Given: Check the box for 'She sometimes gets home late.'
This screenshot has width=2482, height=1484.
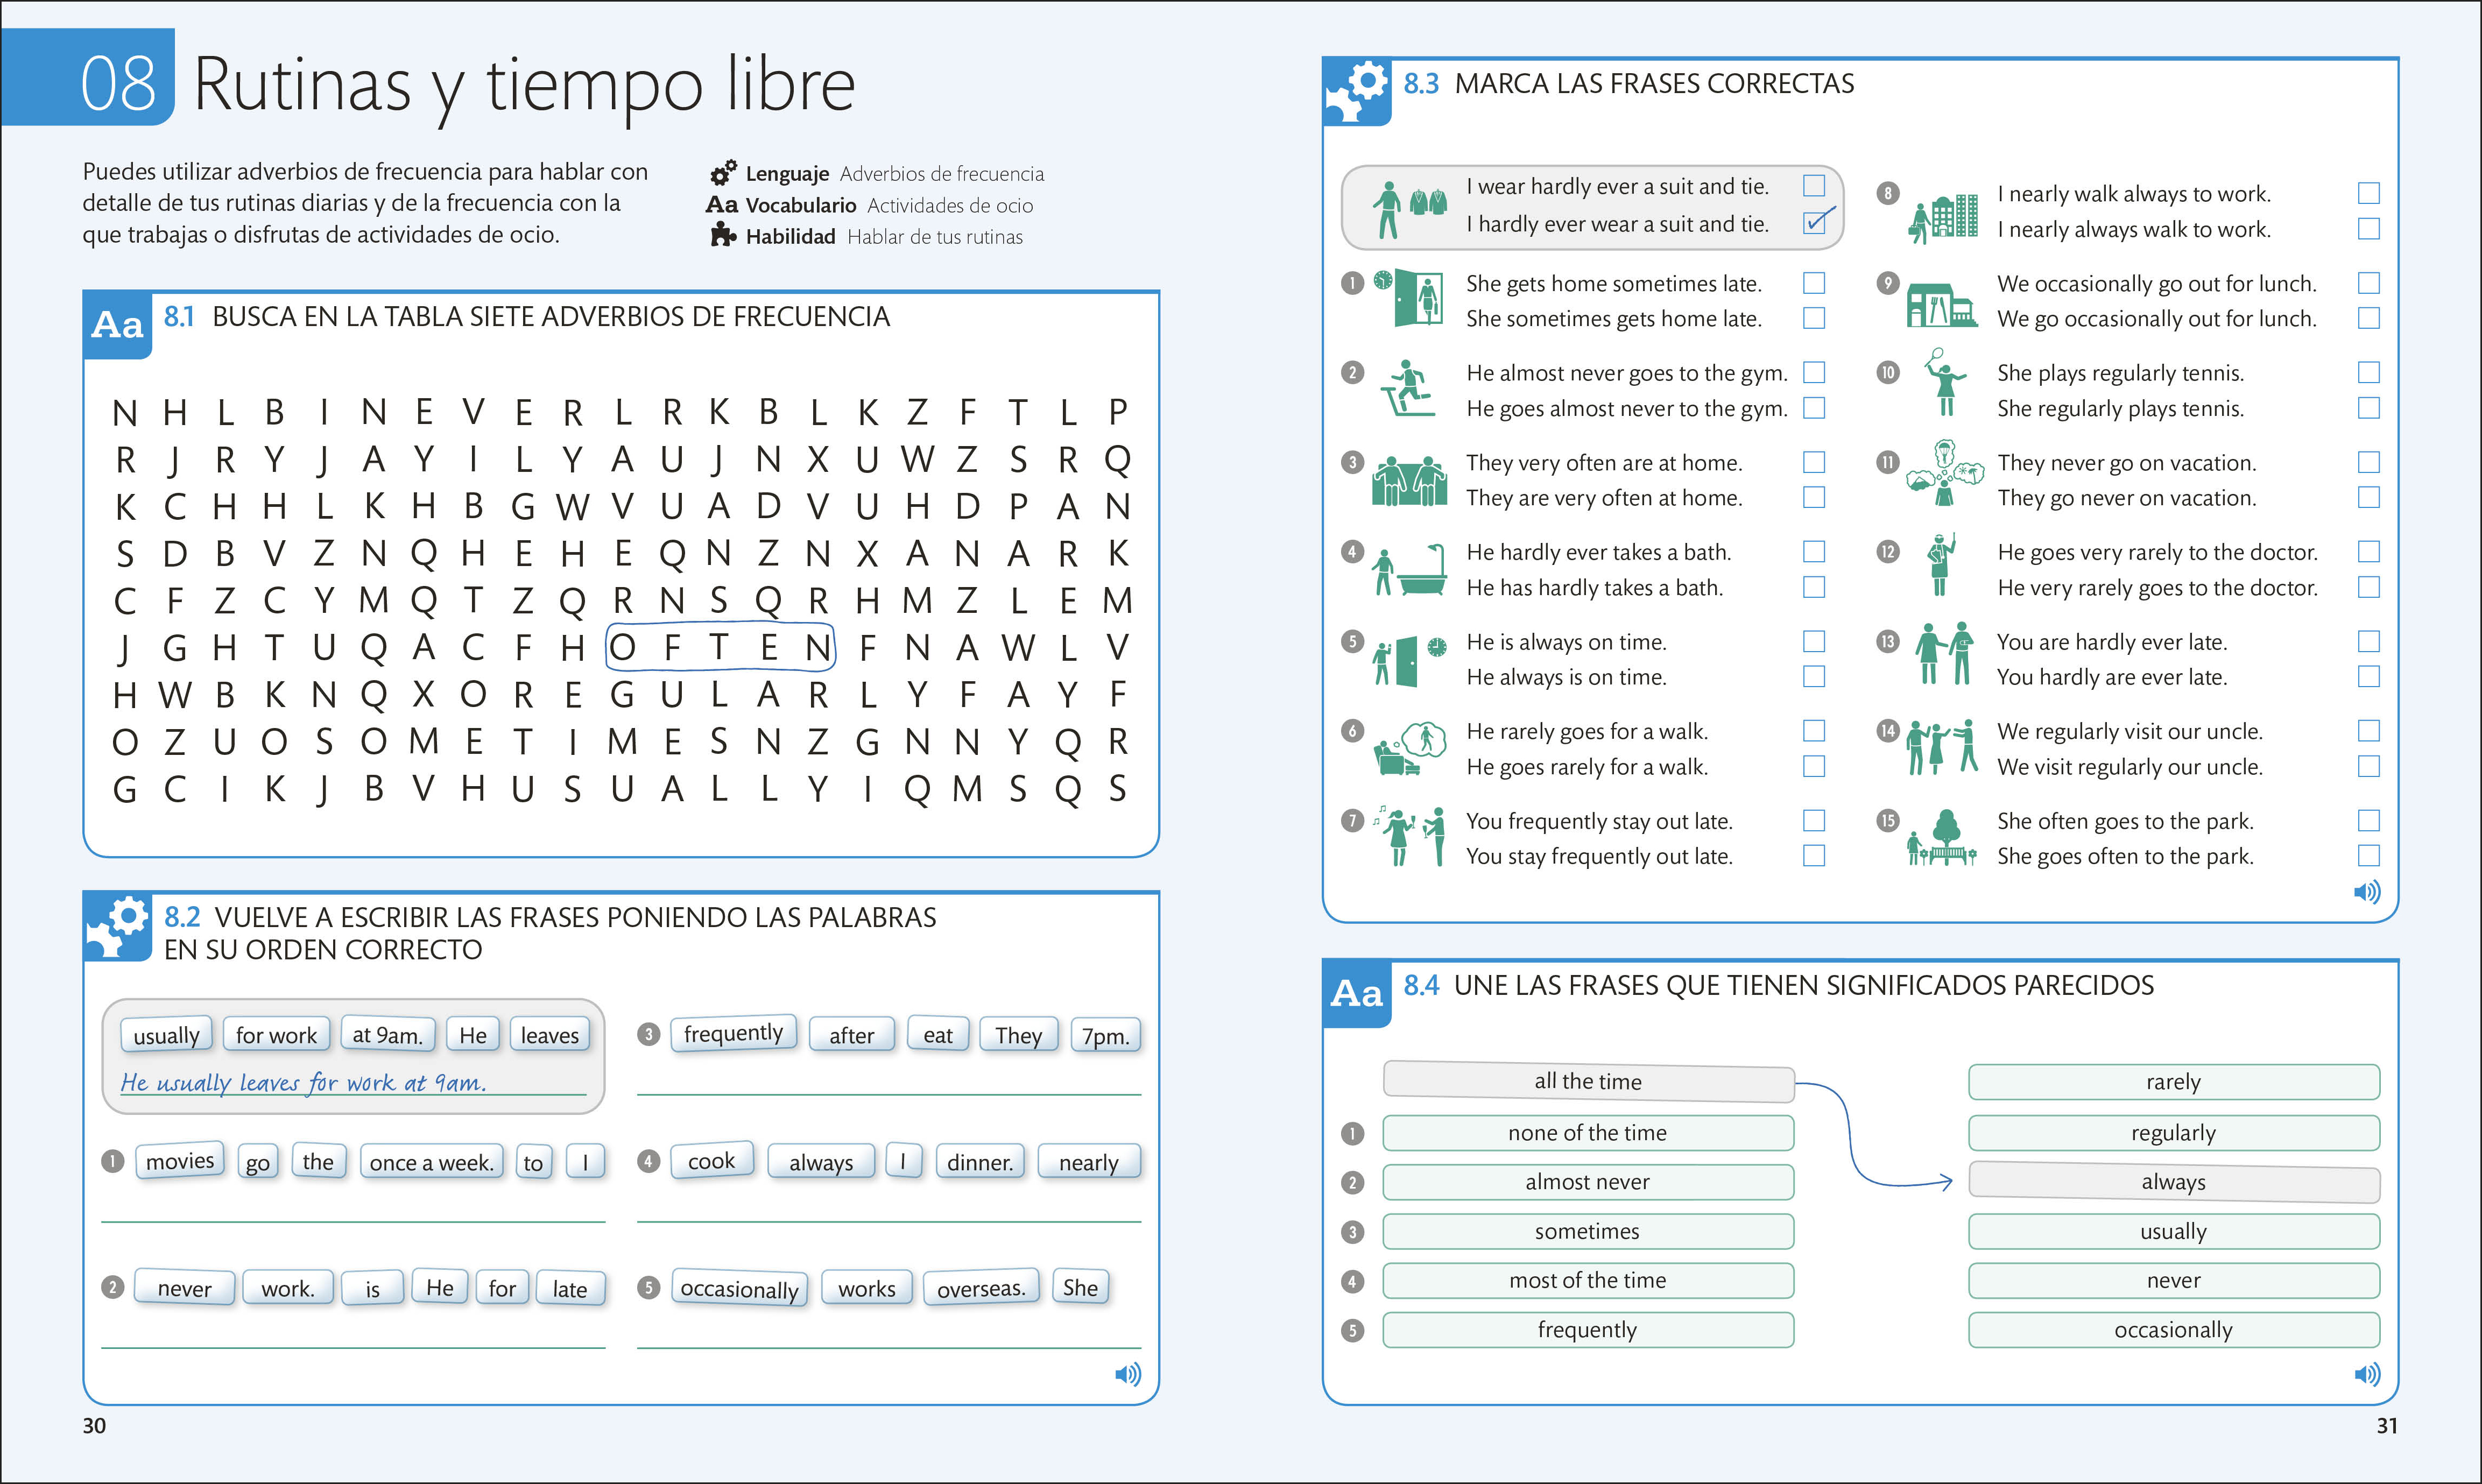Looking at the screenshot, I should pyautogui.click(x=1814, y=318).
